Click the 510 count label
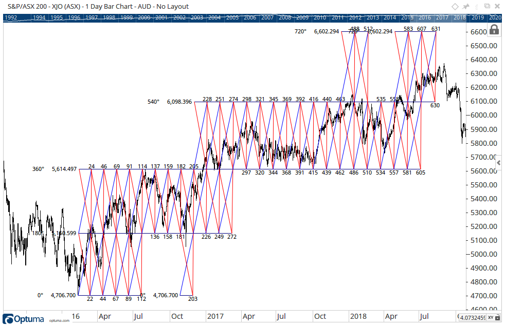The height and width of the screenshot is (326, 505). [367, 172]
